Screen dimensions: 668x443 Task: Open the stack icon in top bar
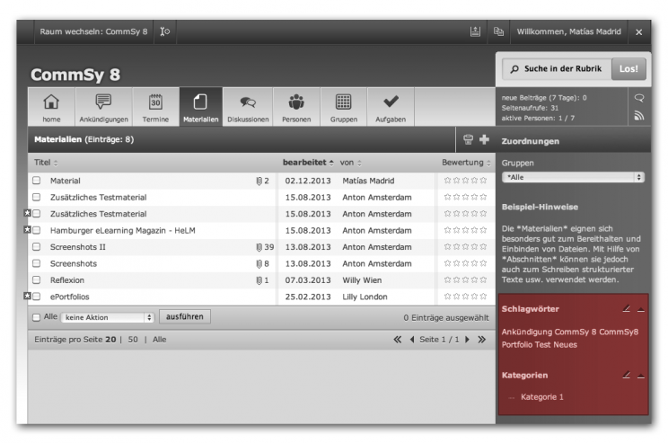476,31
